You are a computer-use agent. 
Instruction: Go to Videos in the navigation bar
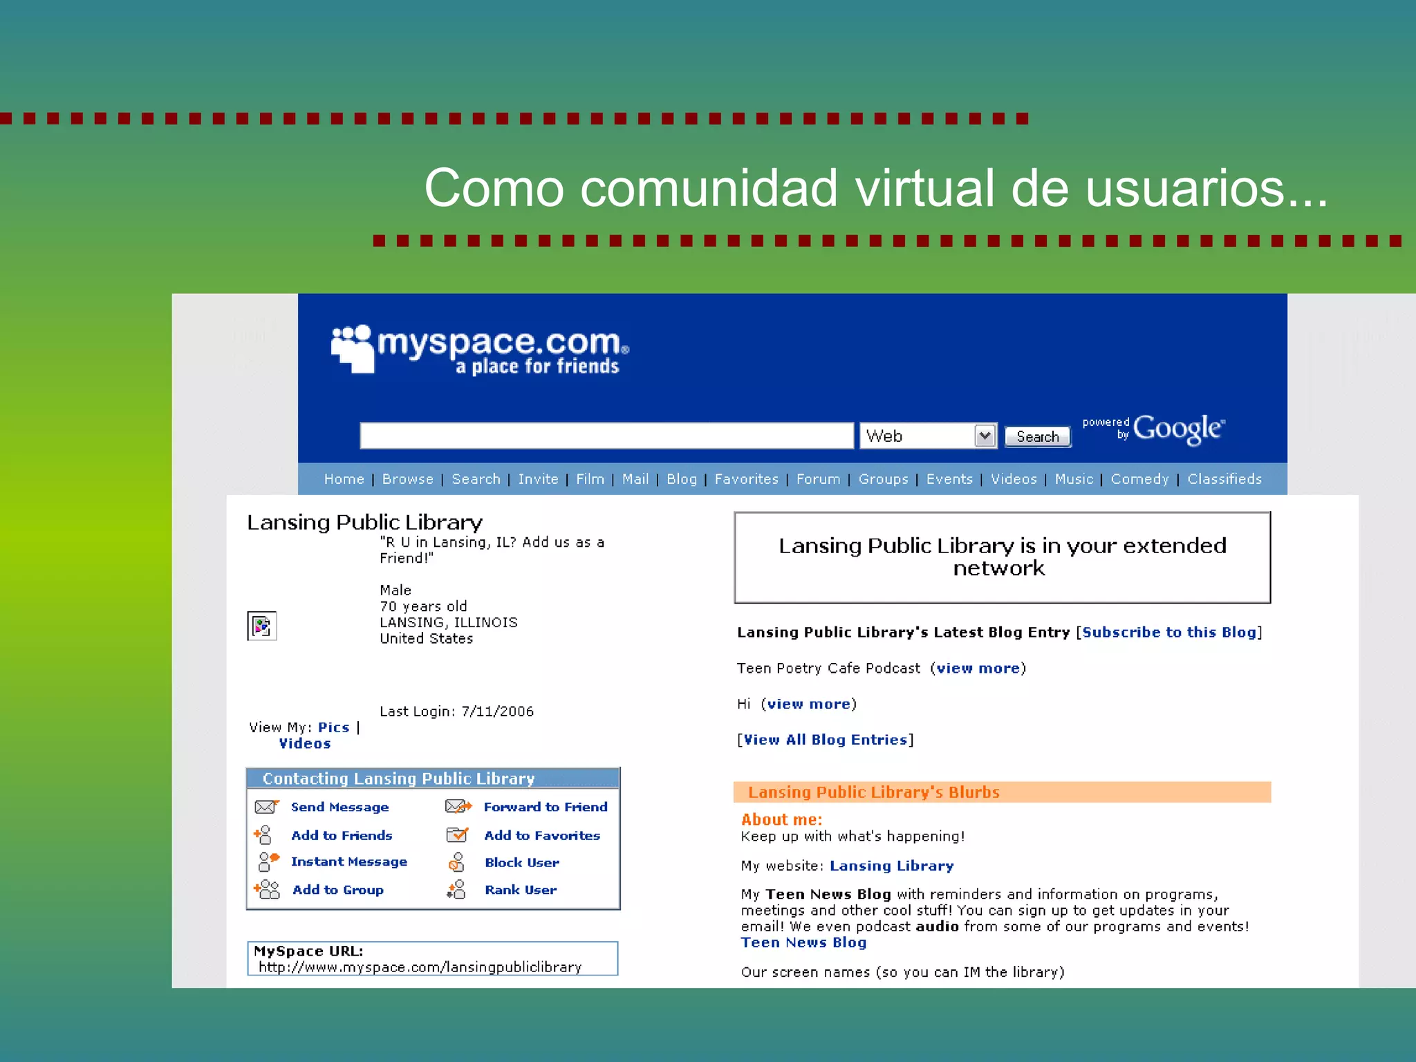[1014, 479]
